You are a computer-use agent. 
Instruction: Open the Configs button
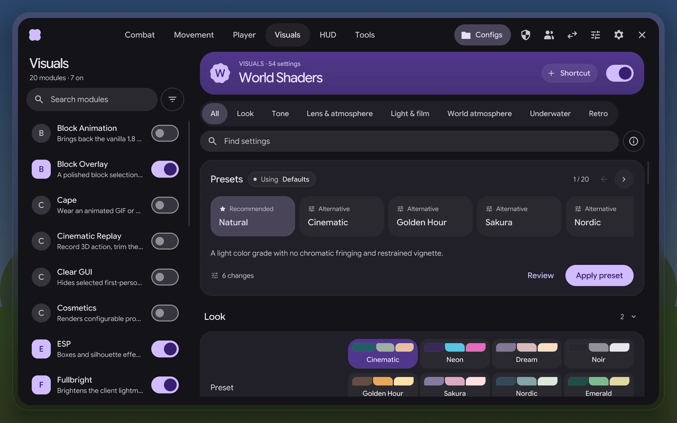pyautogui.click(x=482, y=35)
